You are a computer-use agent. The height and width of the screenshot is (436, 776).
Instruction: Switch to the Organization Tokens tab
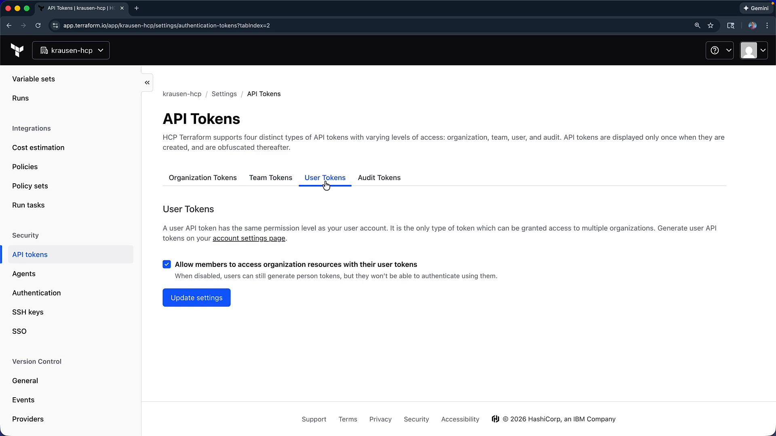click(x=202, y=178)
